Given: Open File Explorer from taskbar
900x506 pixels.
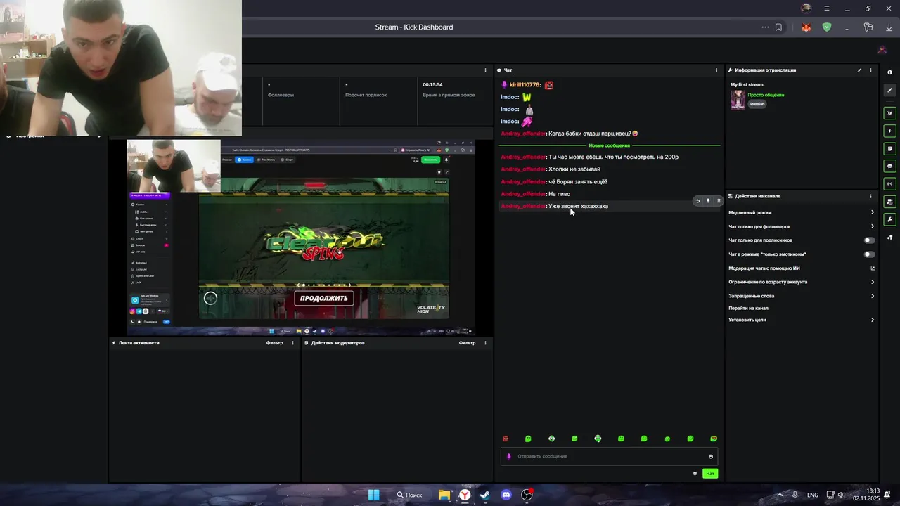Looking at the screenshot, I should click(444, 495).
